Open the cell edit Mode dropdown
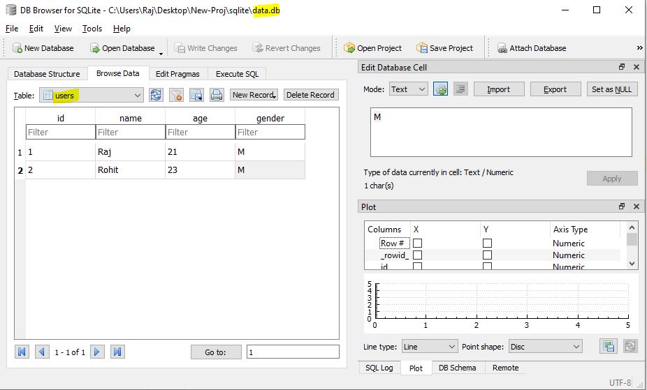This screenshot has width=647, height=390. (408, 89)
